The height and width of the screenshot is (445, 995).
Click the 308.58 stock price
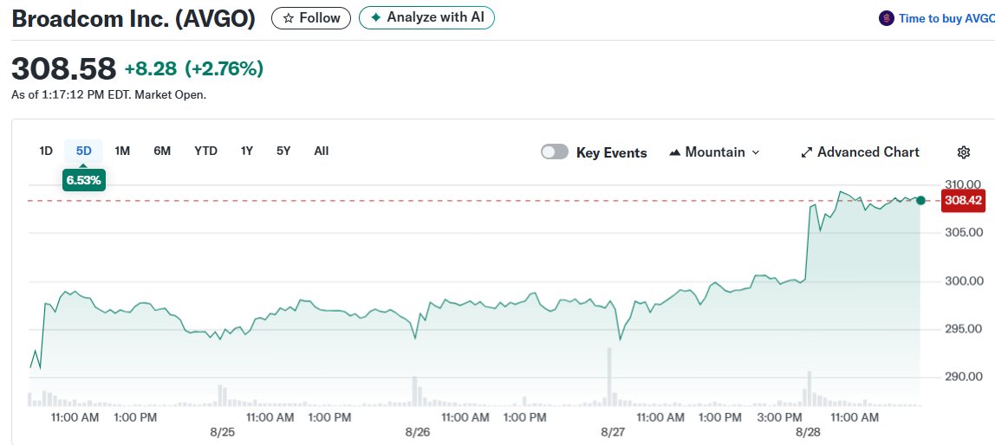pos(64,68)
